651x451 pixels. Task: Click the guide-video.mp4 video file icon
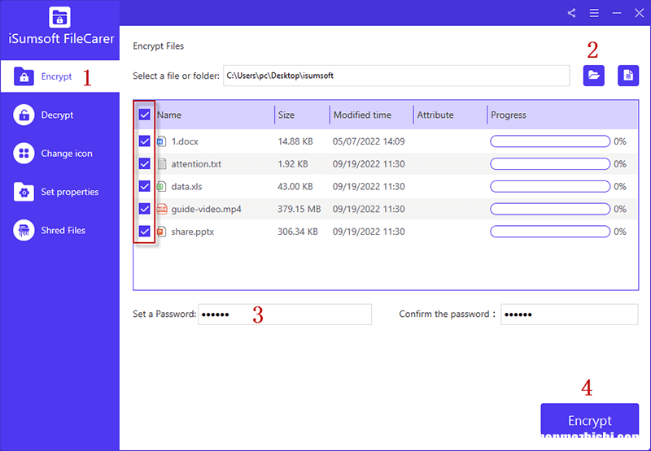tap(161, 209)
